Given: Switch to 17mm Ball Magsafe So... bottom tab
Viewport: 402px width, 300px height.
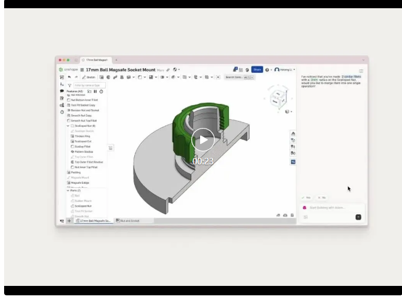Looking at the screenshot, I should [94, 221].
